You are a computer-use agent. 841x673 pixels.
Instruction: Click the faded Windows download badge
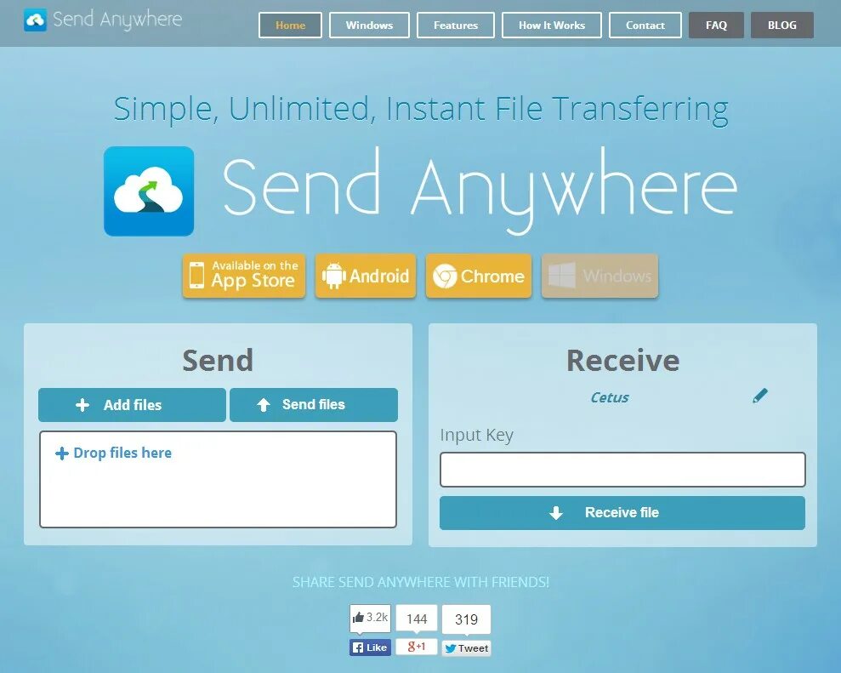599,276
